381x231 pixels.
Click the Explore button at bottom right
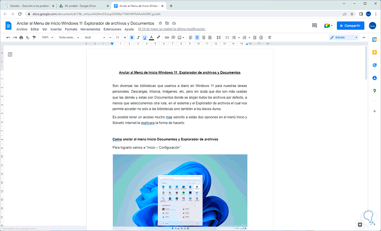(360, 225)
